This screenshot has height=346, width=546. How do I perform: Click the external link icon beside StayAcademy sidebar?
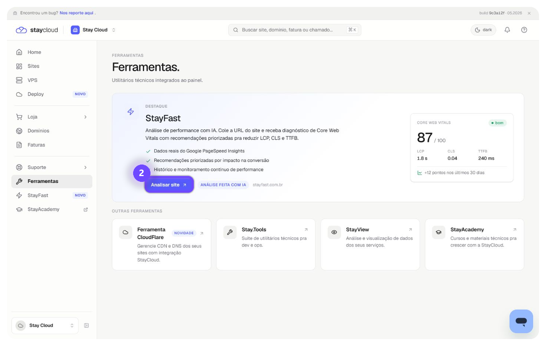tap(86, 210)
